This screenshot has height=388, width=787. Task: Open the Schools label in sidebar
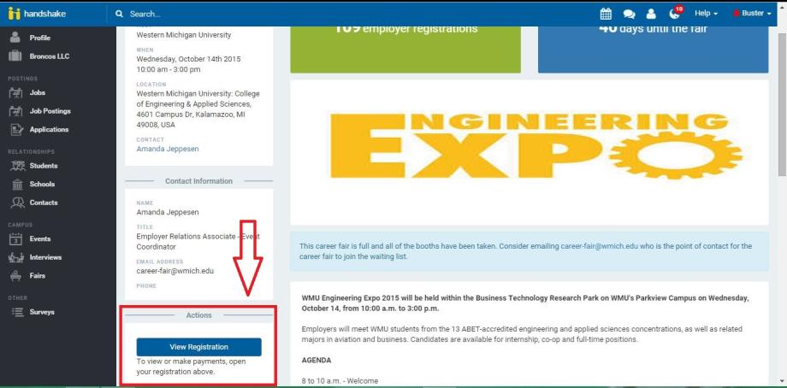[42, 185]
